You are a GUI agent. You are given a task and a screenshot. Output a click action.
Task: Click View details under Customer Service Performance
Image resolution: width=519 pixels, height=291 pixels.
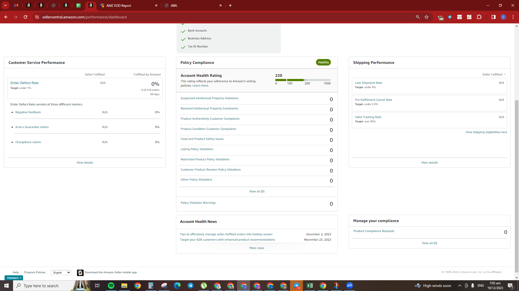point(85,162)
